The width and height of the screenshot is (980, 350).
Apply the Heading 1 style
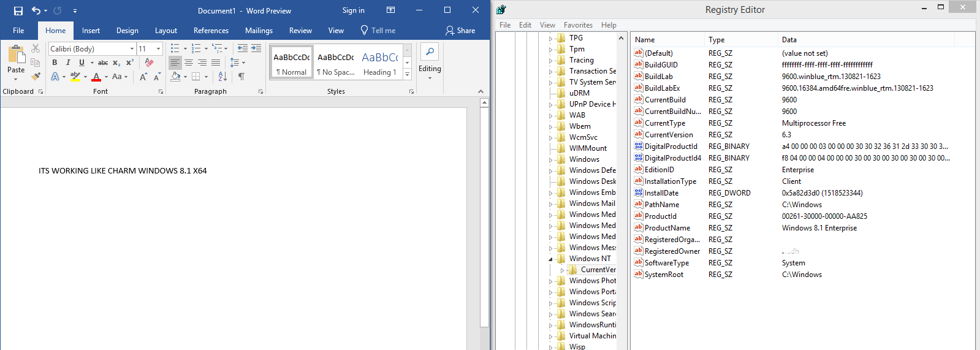tap(380, 62)
